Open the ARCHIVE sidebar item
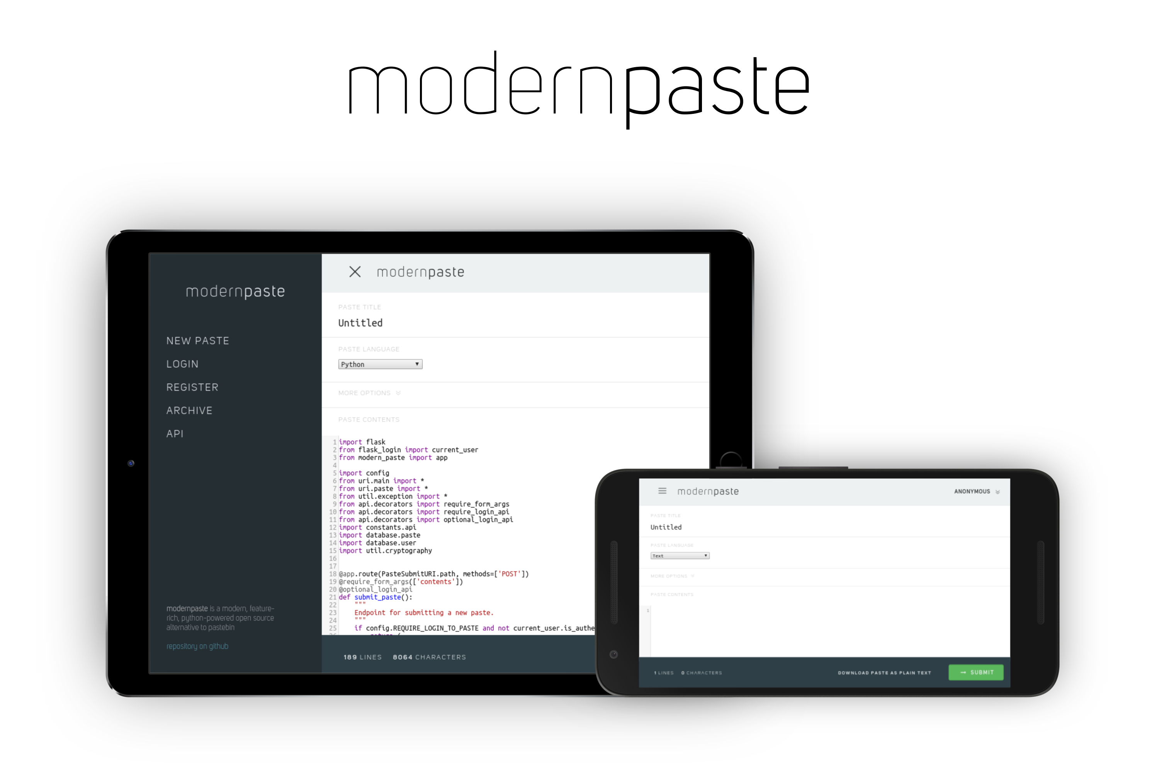The height and width of the screenshot is (772, 1159). [x=189, y=410]
